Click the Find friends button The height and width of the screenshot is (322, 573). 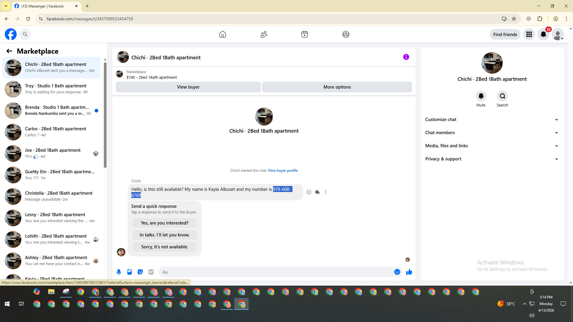click(505, 34)
